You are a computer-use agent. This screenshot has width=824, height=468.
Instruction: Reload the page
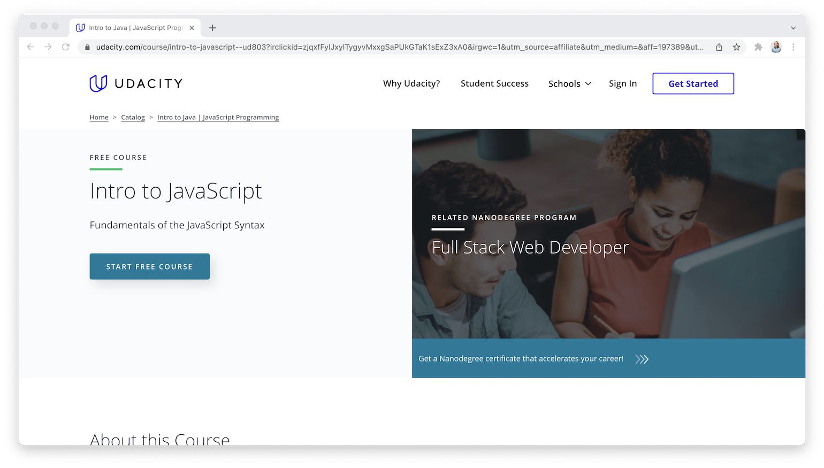click(x=66, y=47)
